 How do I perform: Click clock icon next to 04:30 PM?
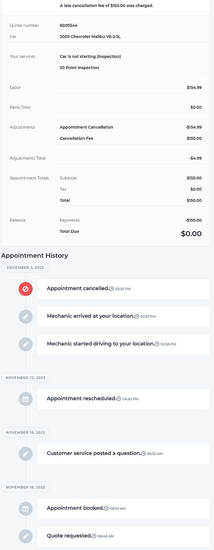119,399
